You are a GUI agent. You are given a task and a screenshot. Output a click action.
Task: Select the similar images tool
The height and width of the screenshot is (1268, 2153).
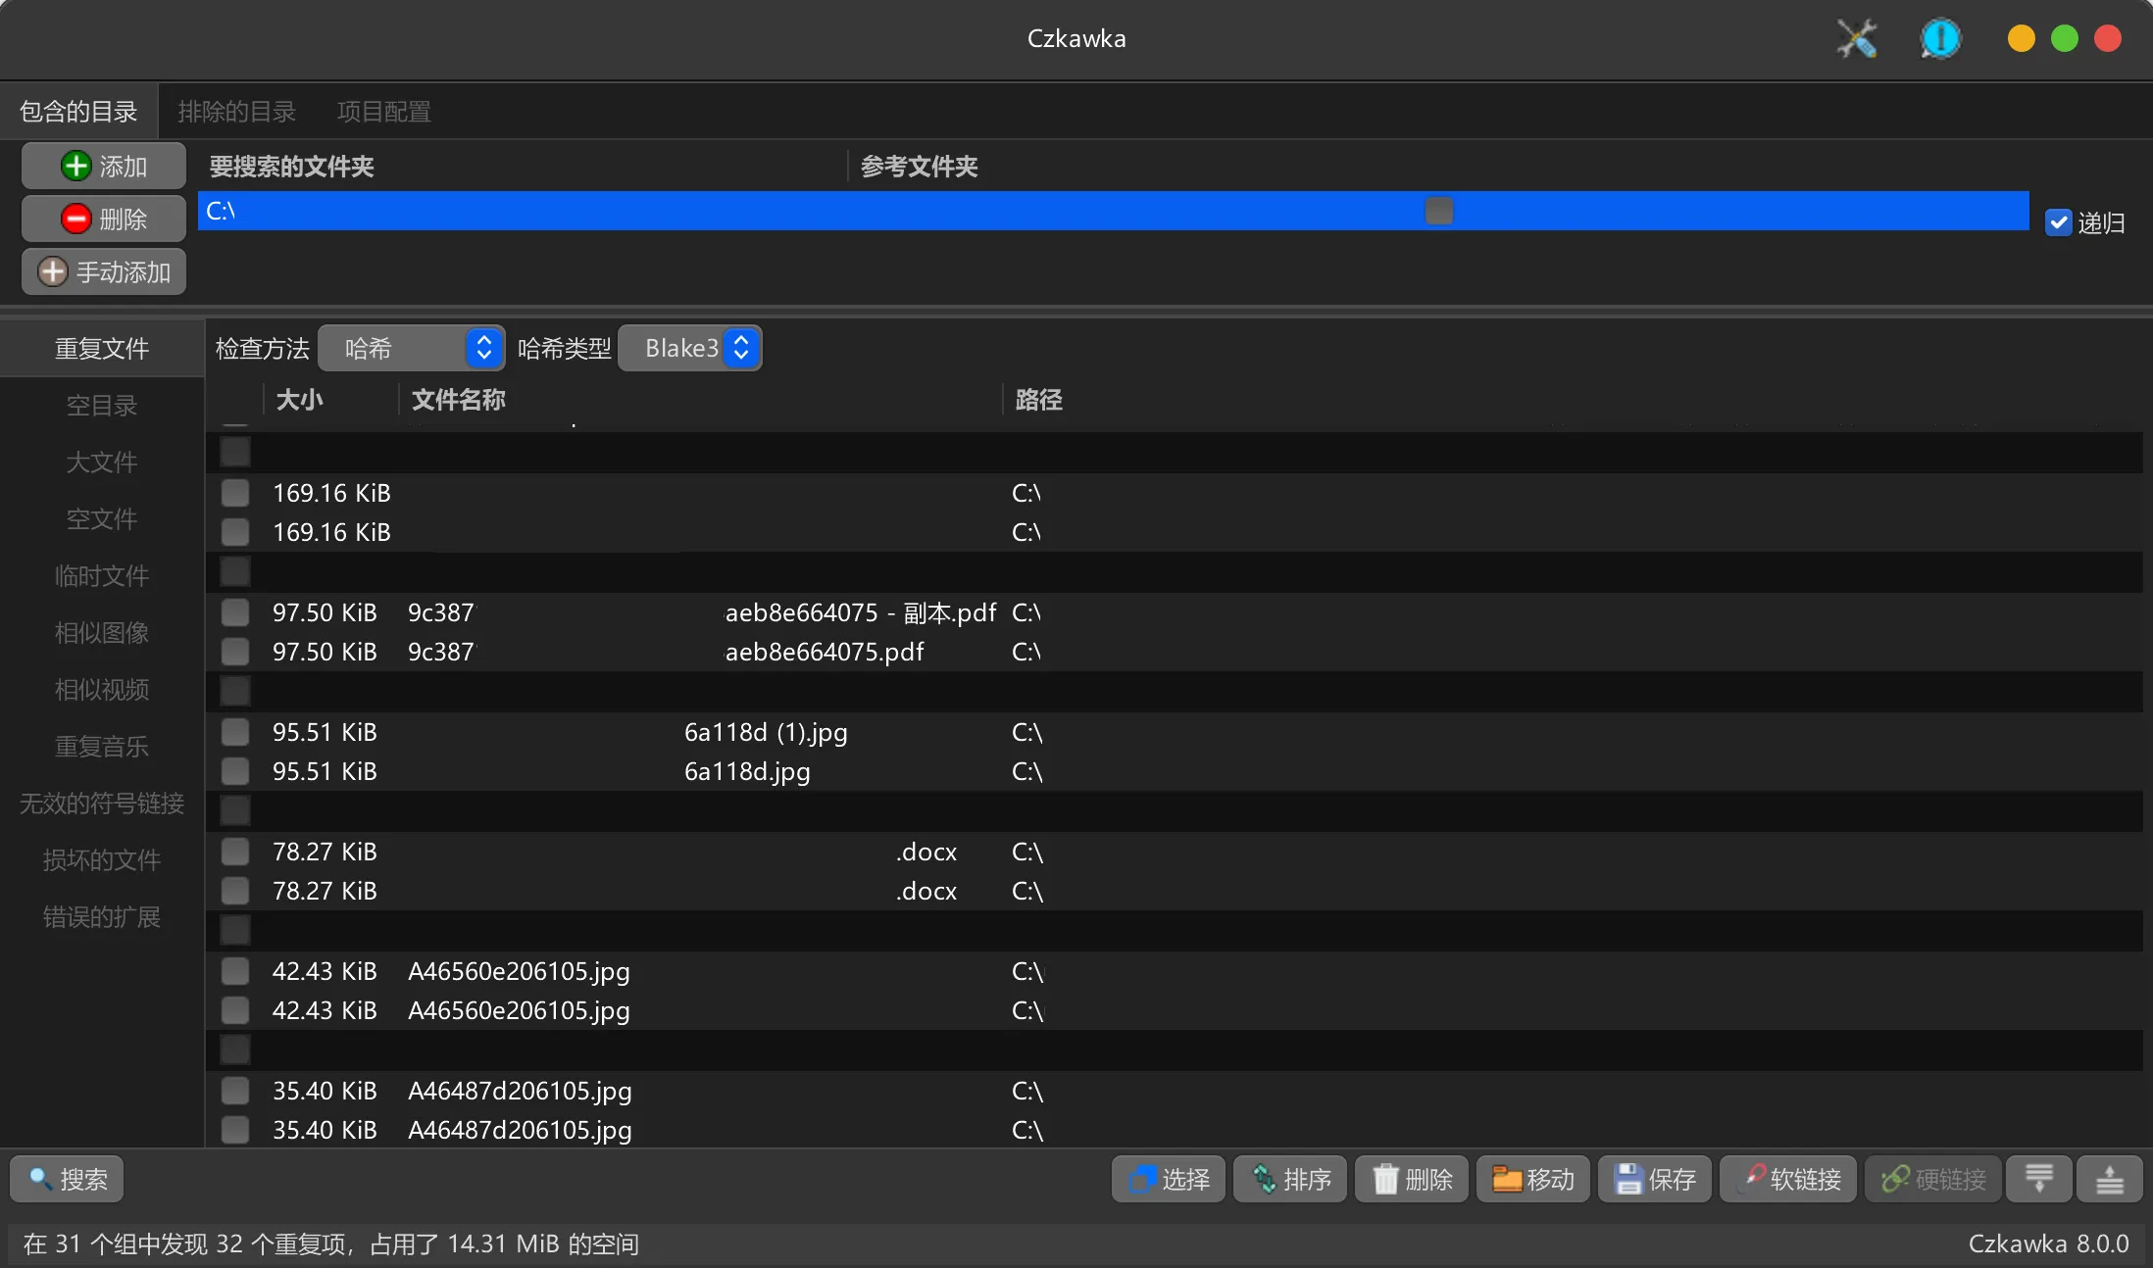[x=102, y=633]
